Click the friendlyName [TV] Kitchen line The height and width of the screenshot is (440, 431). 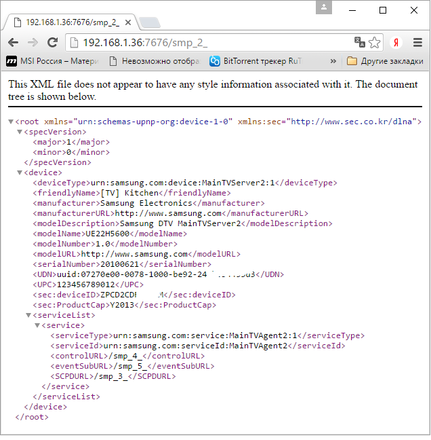point(131,193)
